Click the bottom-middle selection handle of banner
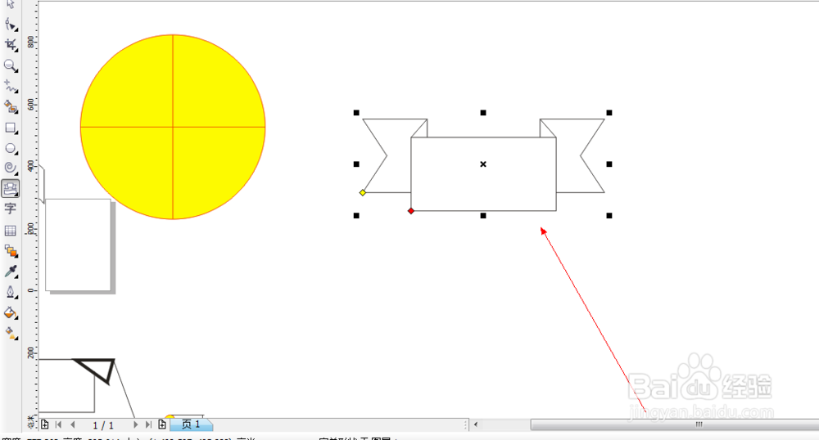Screen dimensions: 819x440 click(x=483, y=215)
